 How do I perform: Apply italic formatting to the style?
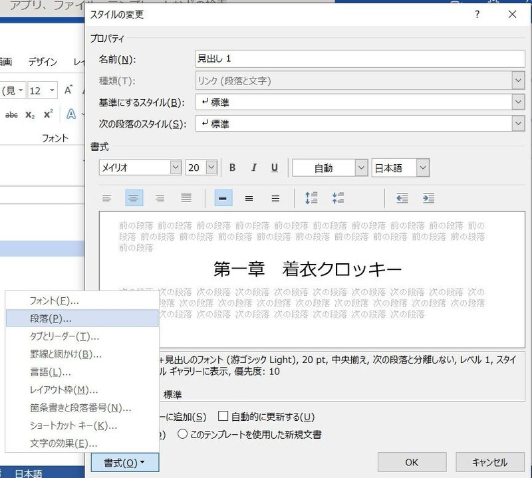click(x=253, y=168)
